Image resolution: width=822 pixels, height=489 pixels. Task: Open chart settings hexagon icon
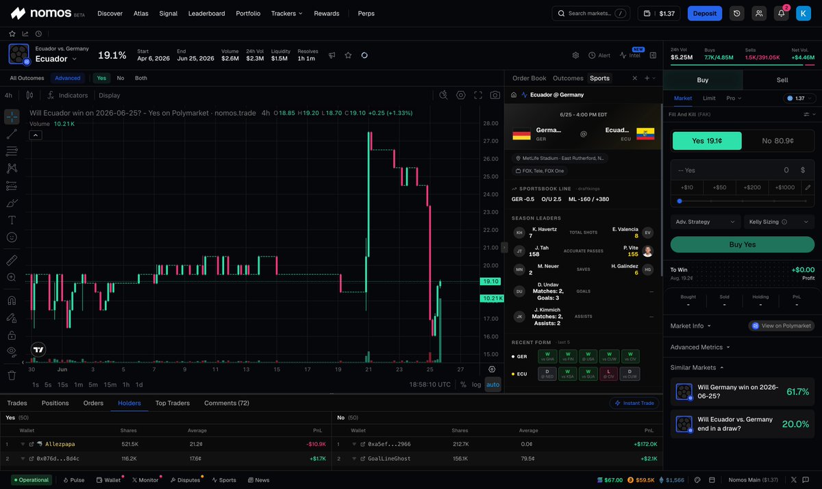tap(460, 95)
